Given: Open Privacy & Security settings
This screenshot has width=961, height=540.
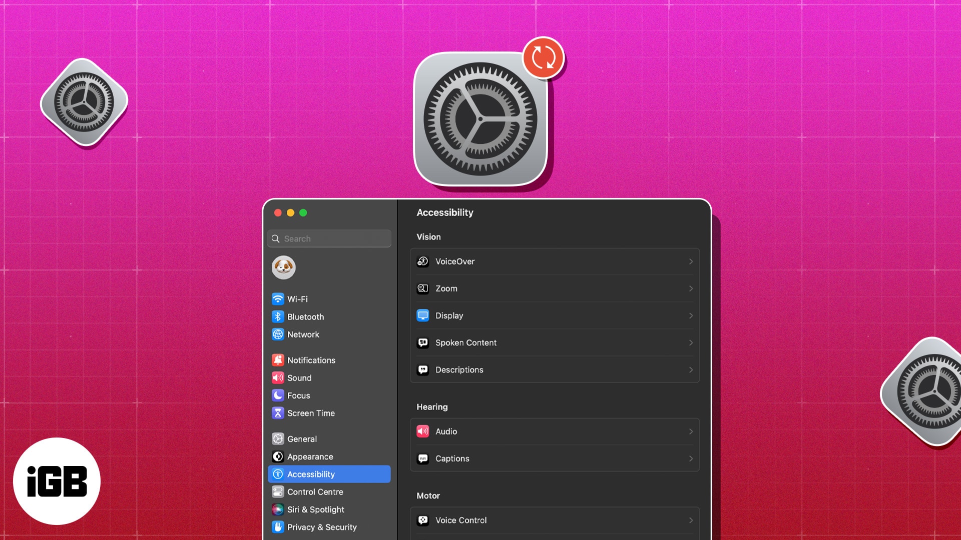Looking at the screenshot, I should [x=322, y=527].
